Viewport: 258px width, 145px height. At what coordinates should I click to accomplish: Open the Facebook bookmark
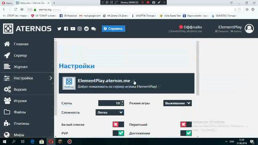68,16
